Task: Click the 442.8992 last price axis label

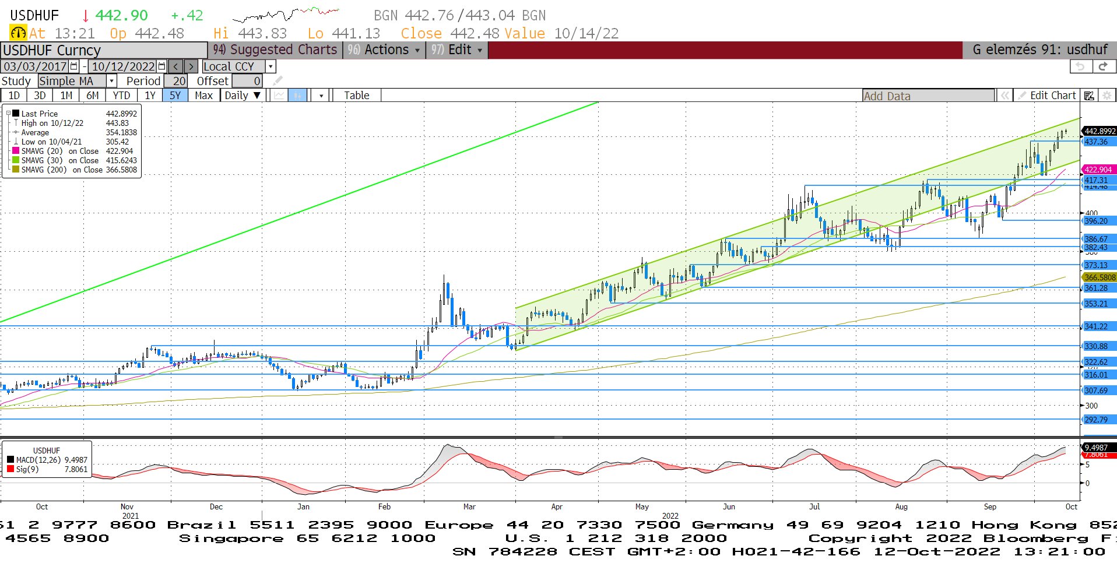Action: (1100, 131)
